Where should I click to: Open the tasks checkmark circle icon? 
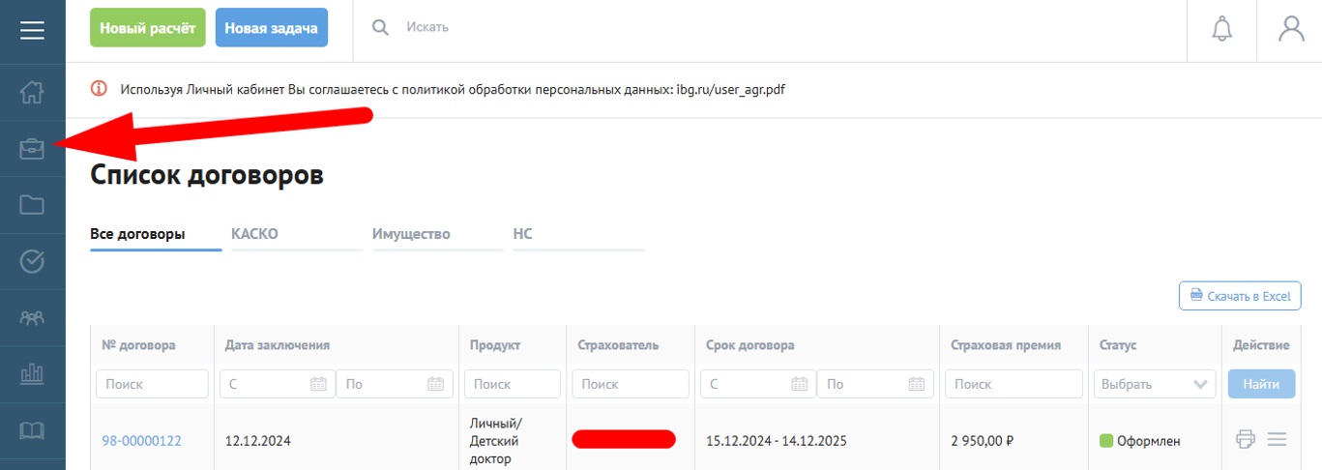tap(33, 261)
